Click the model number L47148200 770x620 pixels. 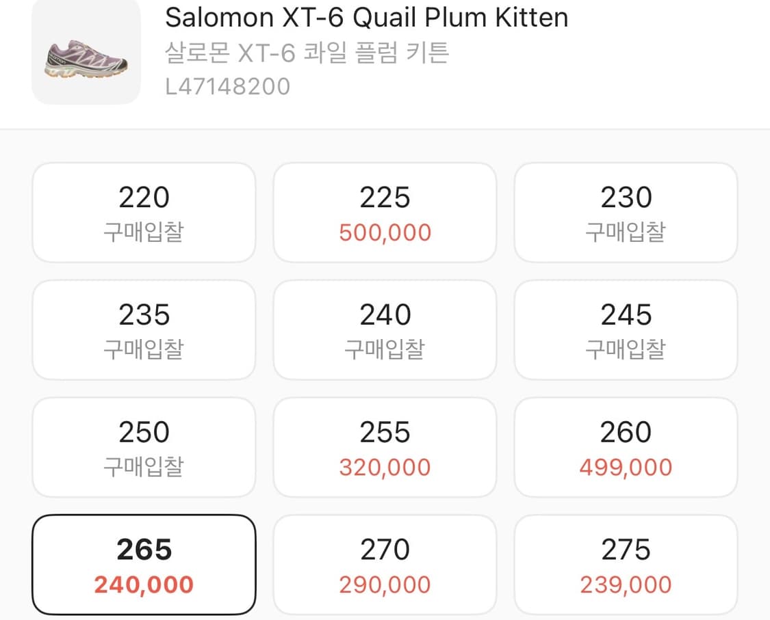pos(227,87)
